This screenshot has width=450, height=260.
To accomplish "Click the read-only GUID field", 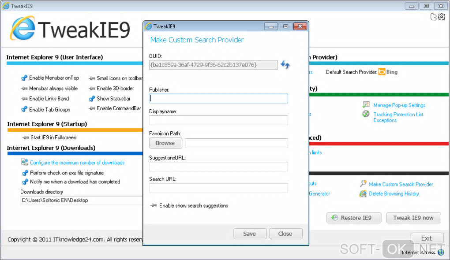I will 213,65.
